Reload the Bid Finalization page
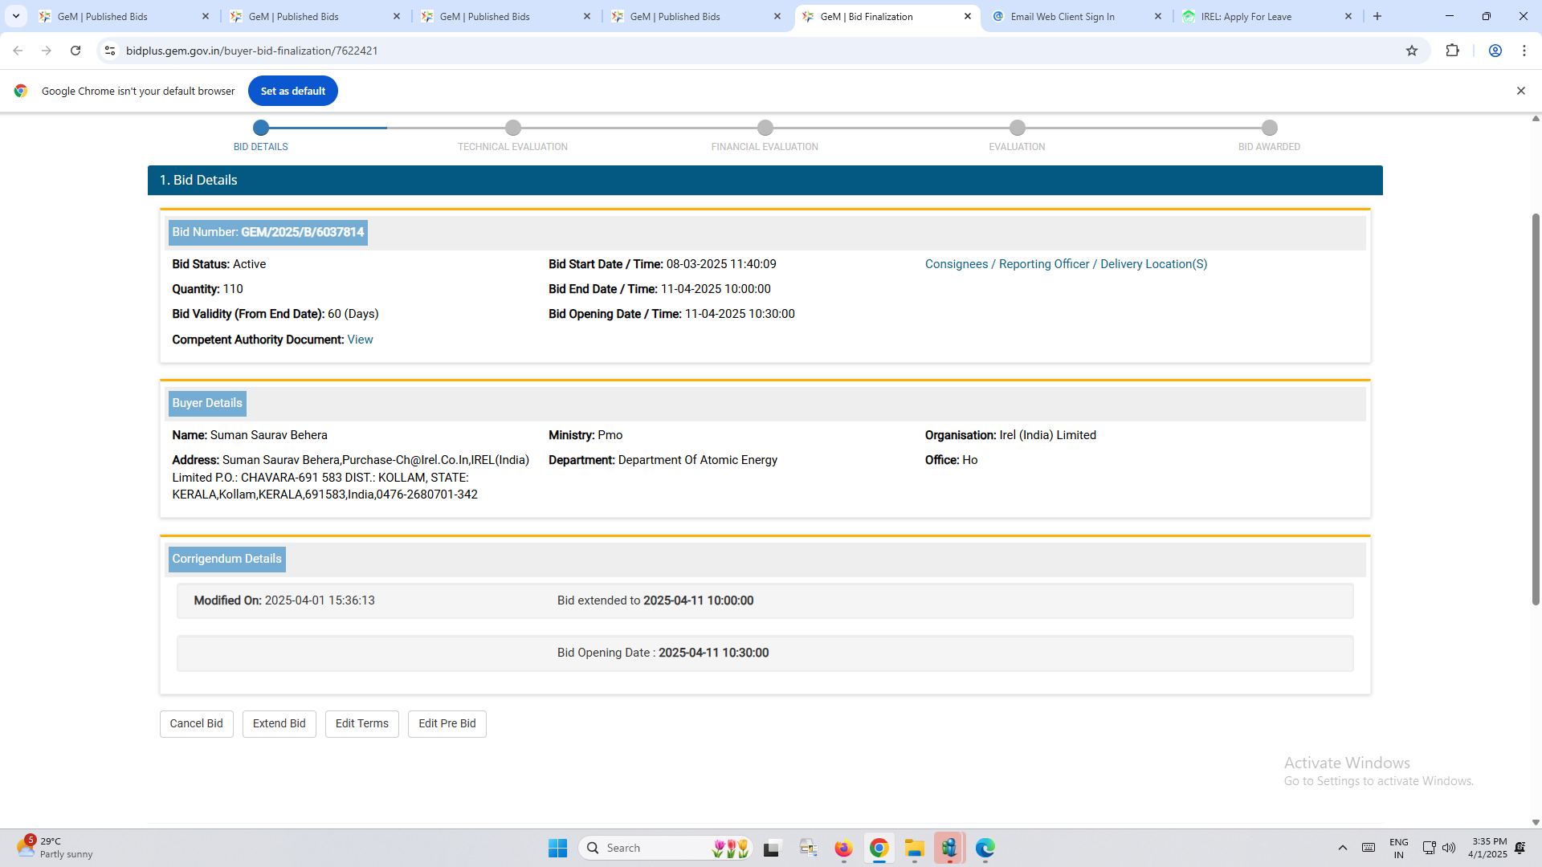Viewport: 1542px width, 867px height. (x=75, y=51)
